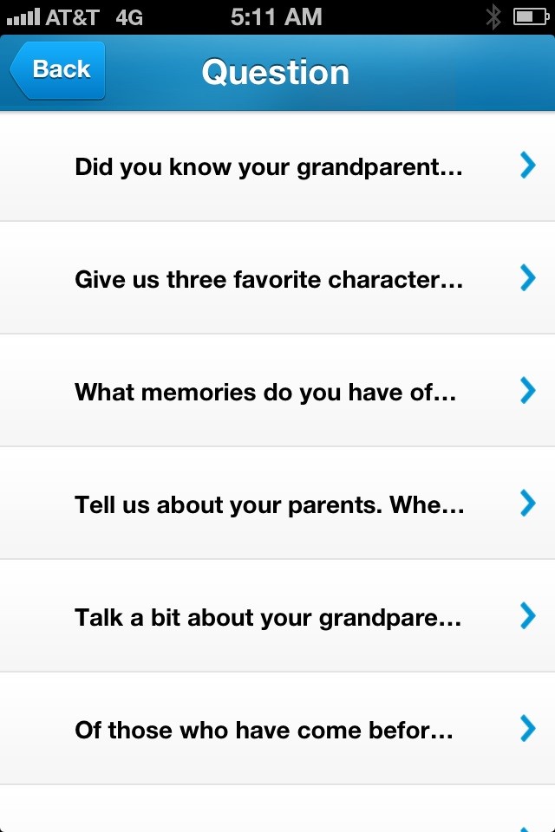The image size is (555, 832).
Task: Tap the AT&T carrier label
Action: point(73,16)
